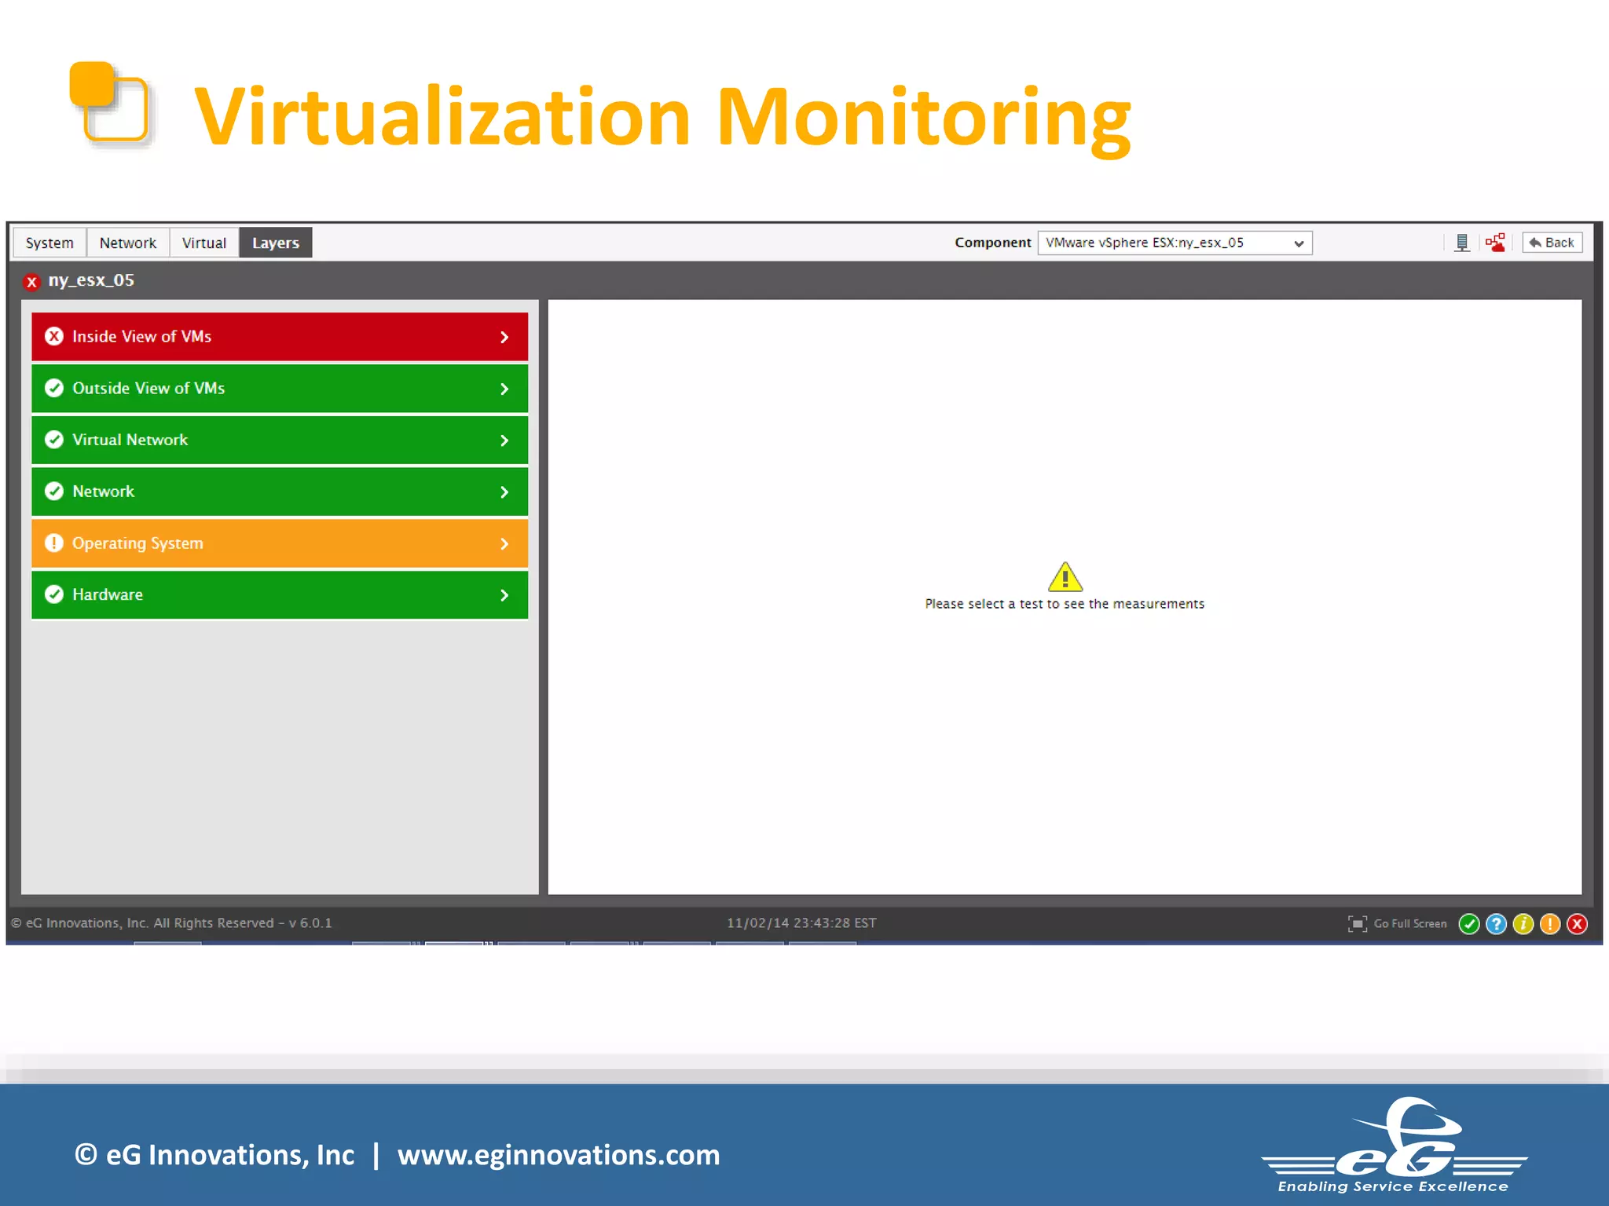Click checkmark icon on Virtual Network row
This screenshot has width=1609, height=1206.
pos(54,440)
